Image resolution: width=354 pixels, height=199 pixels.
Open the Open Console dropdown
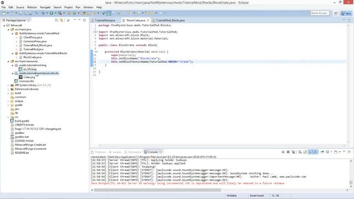(340, 152)
